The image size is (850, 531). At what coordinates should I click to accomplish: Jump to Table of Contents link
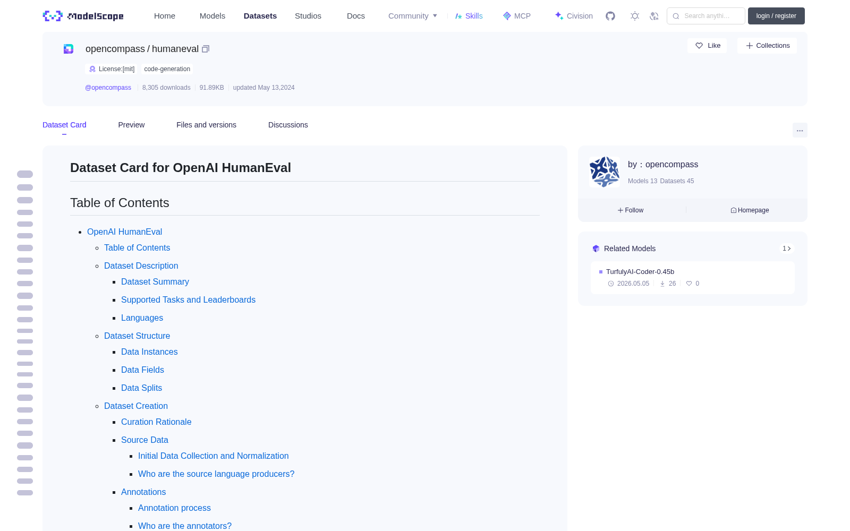click(137, 247)
